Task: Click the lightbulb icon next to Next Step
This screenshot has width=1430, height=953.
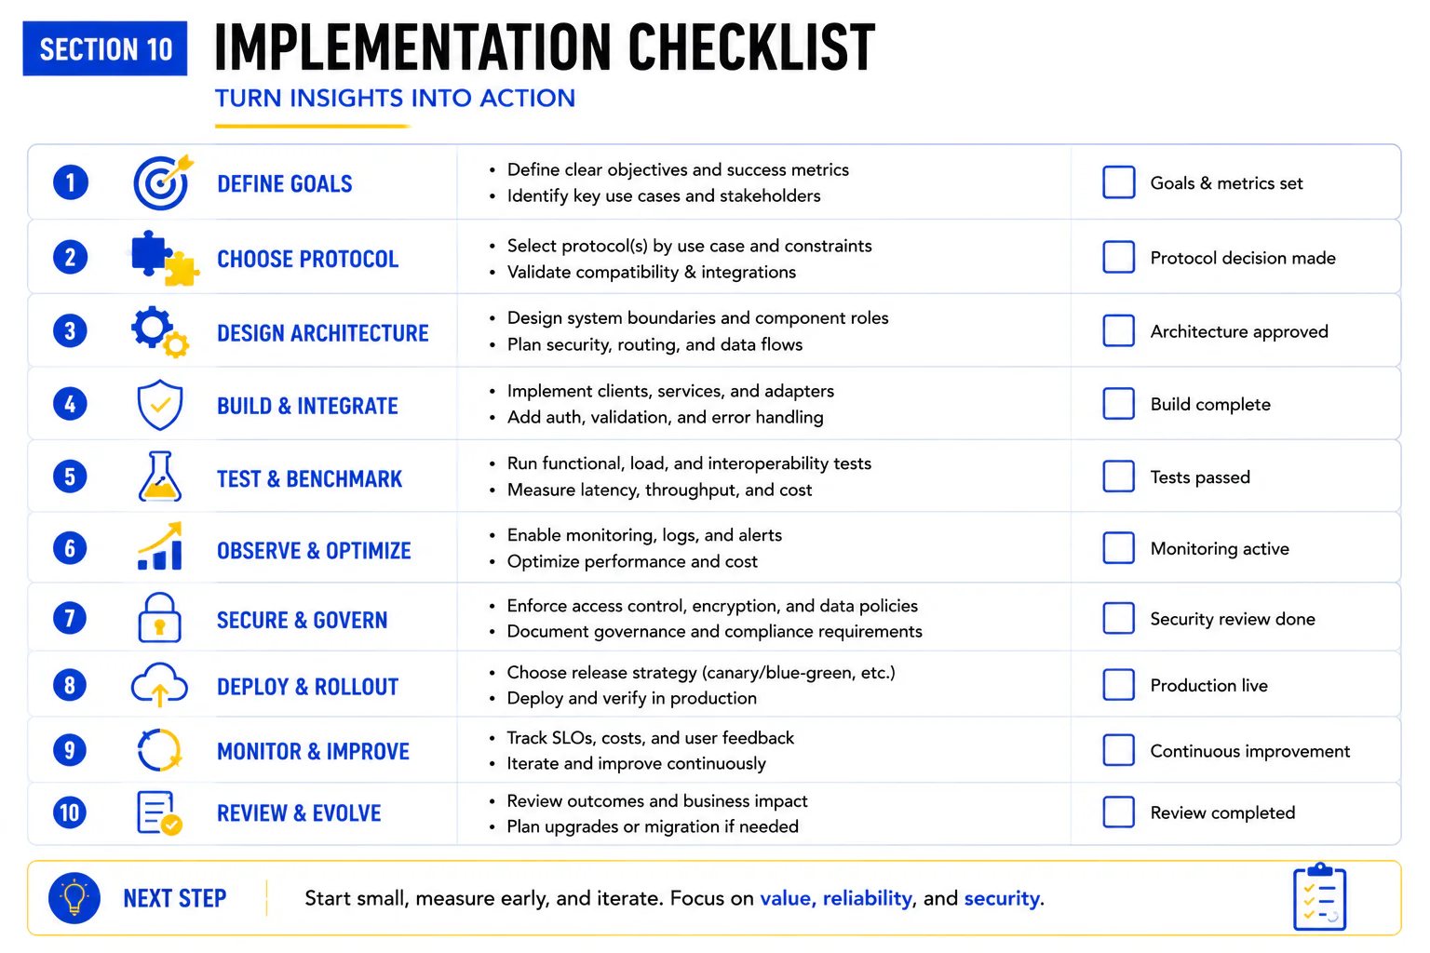Action: click(x=74, y=898)
